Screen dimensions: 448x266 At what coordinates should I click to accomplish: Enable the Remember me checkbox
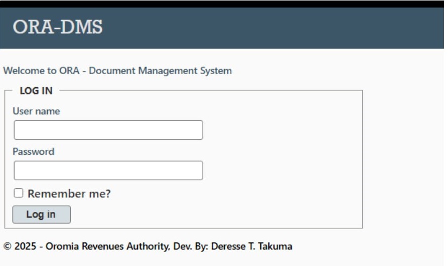(x=19, y=193)
